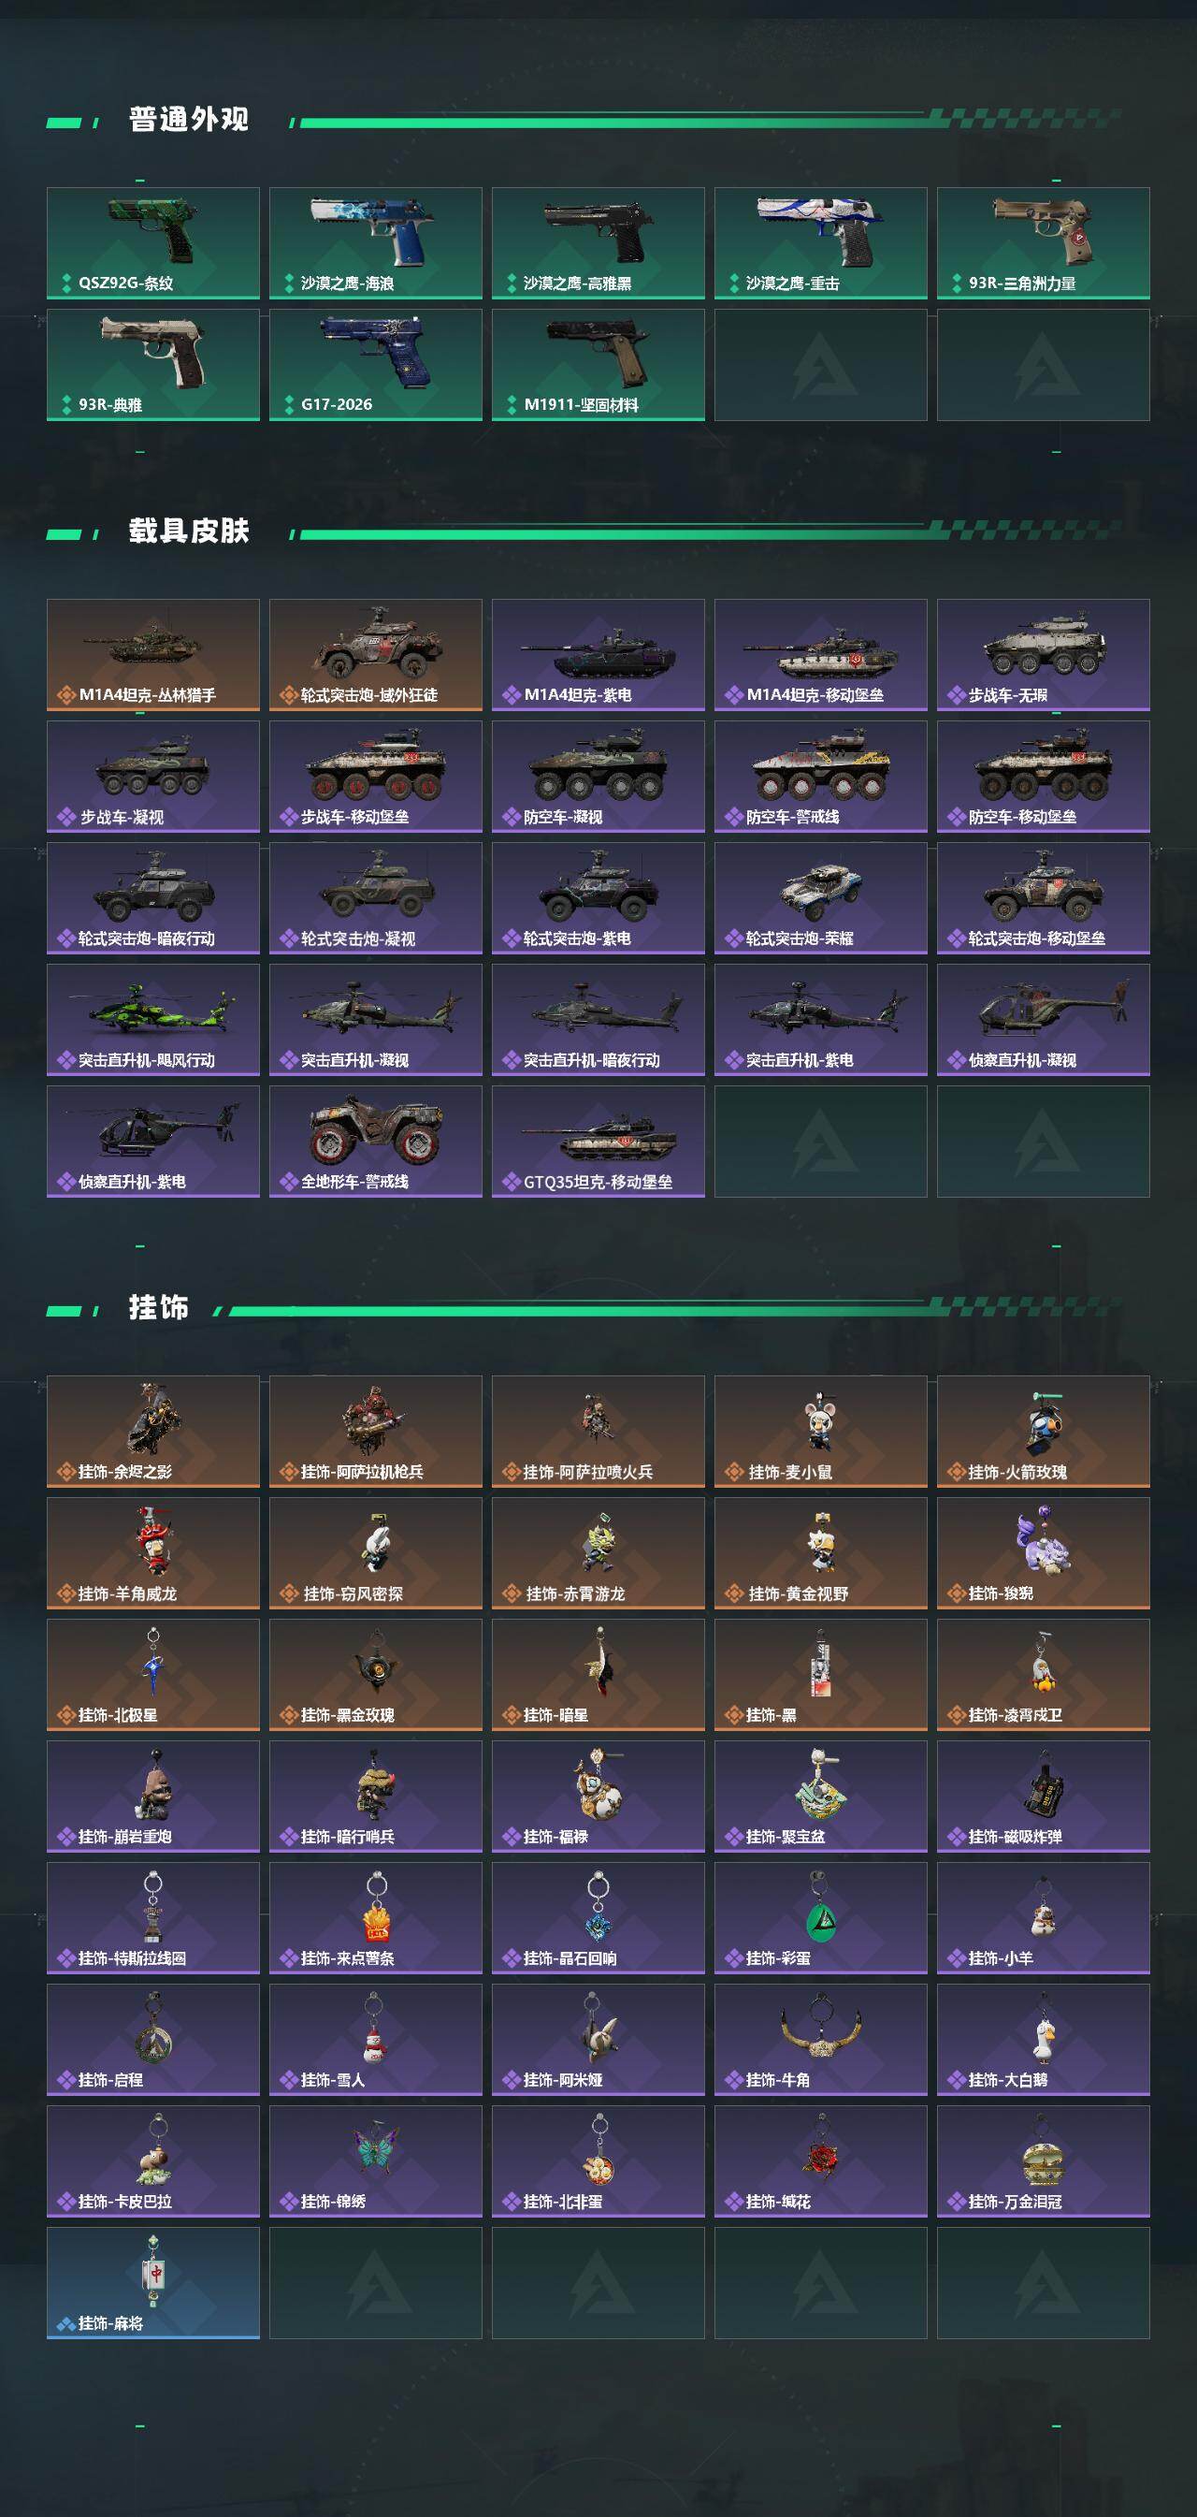
Task: Open the M1911-坚固材料 skin card
Action: (598, 365)
